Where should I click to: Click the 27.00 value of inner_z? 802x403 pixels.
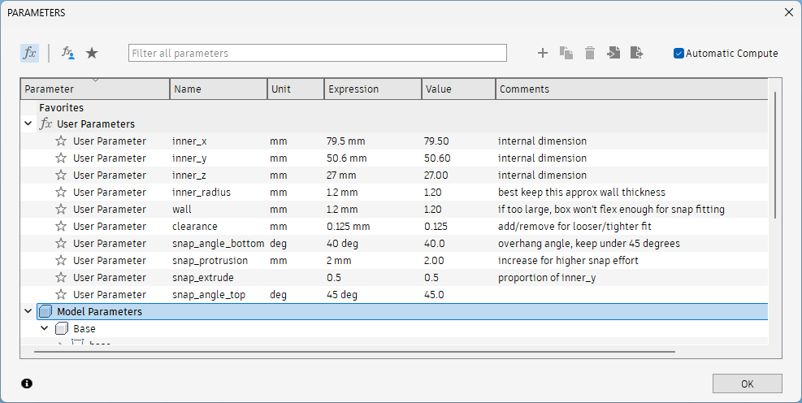(436, 175)
